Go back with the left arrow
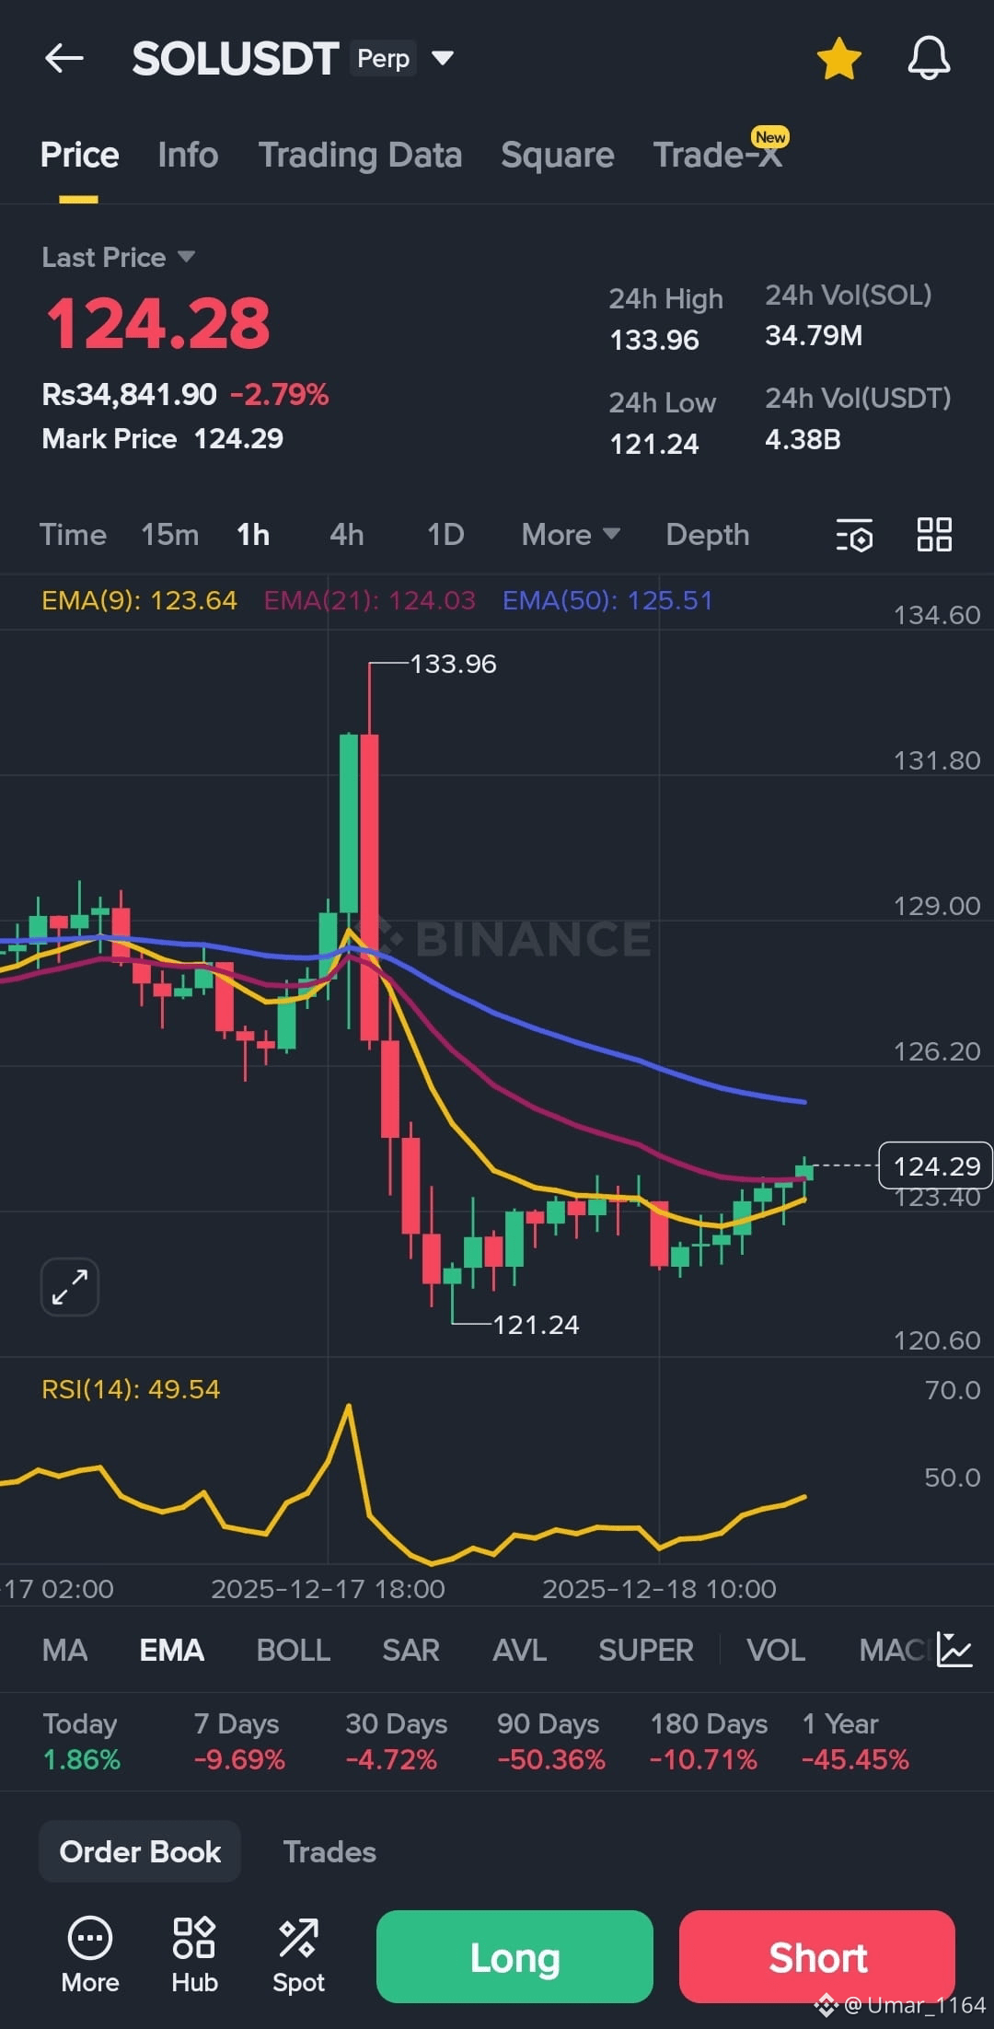This screenshot has height=2029, width=994. (64, 59)
